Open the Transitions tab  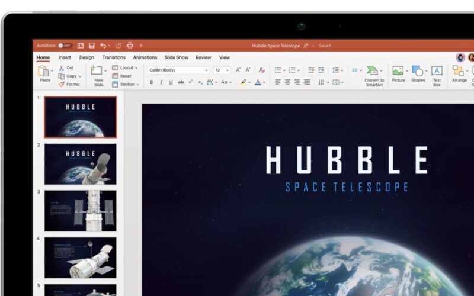(x=114, y=57)
